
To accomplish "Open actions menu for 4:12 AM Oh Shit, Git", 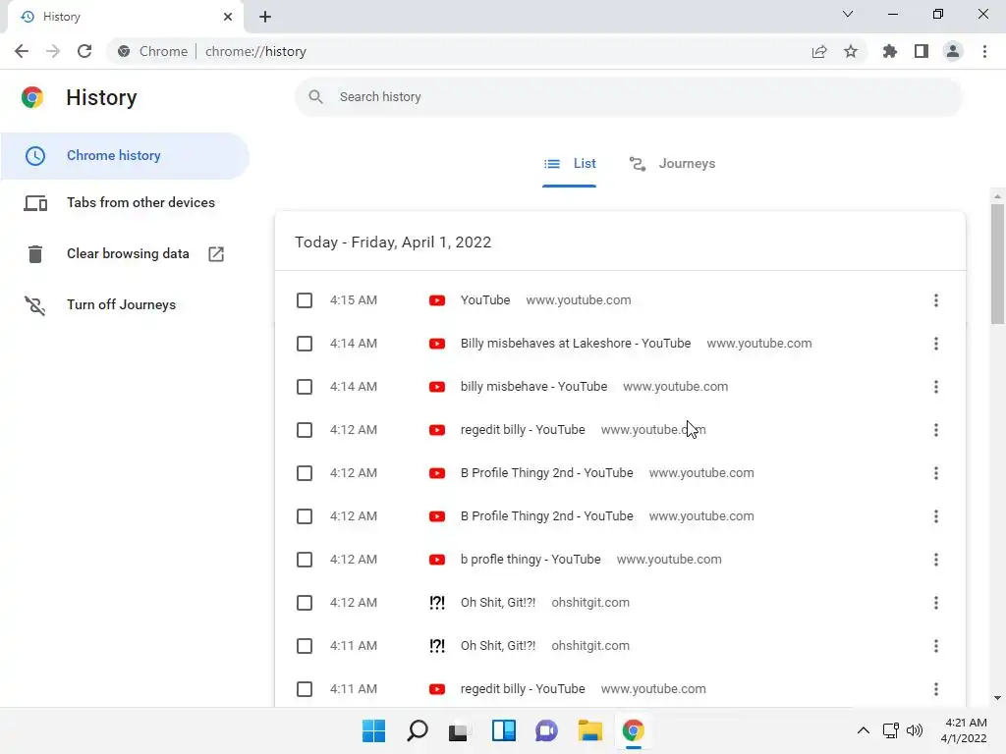I will tap(936, 603).
